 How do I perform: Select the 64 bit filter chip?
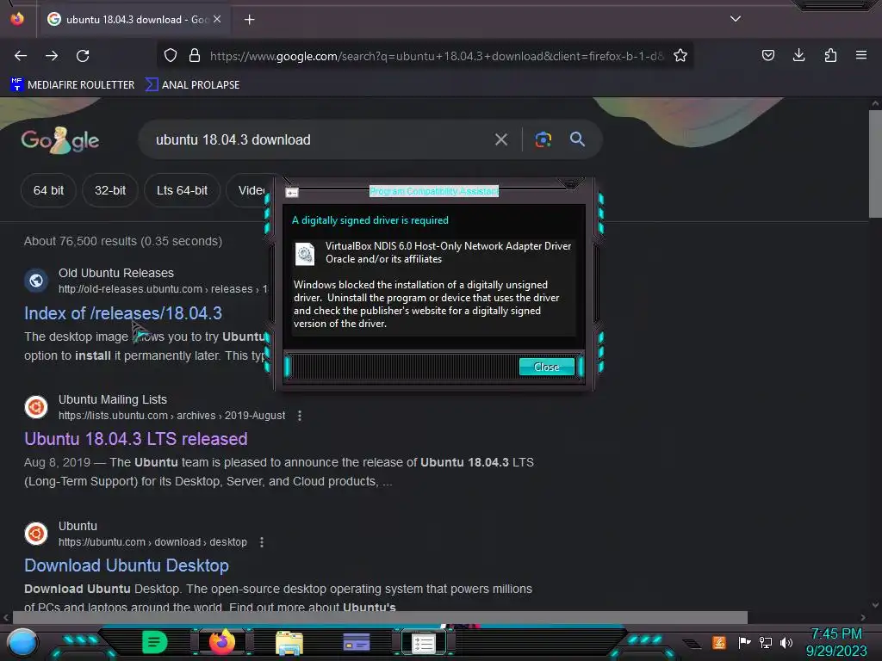pos(48,190)
